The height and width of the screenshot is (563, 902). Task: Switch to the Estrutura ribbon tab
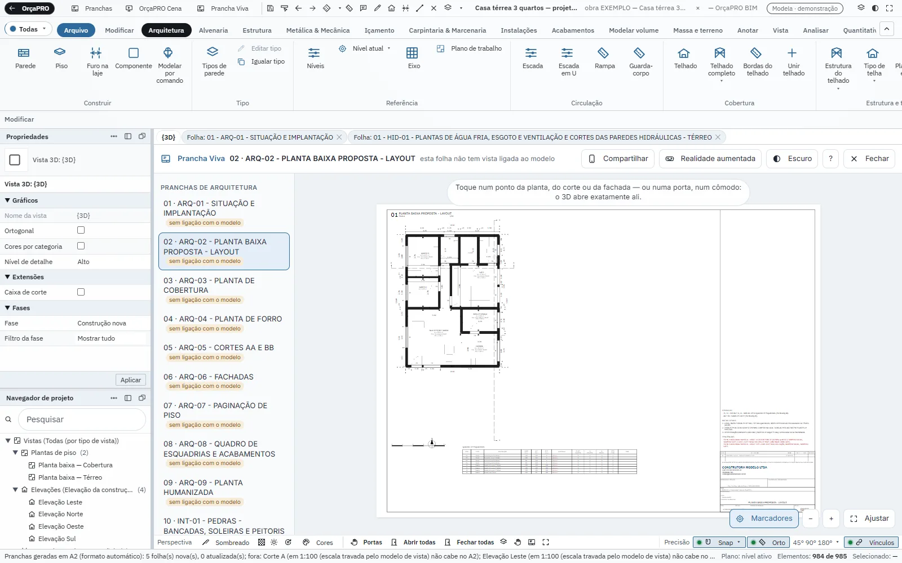click(257, 30)
